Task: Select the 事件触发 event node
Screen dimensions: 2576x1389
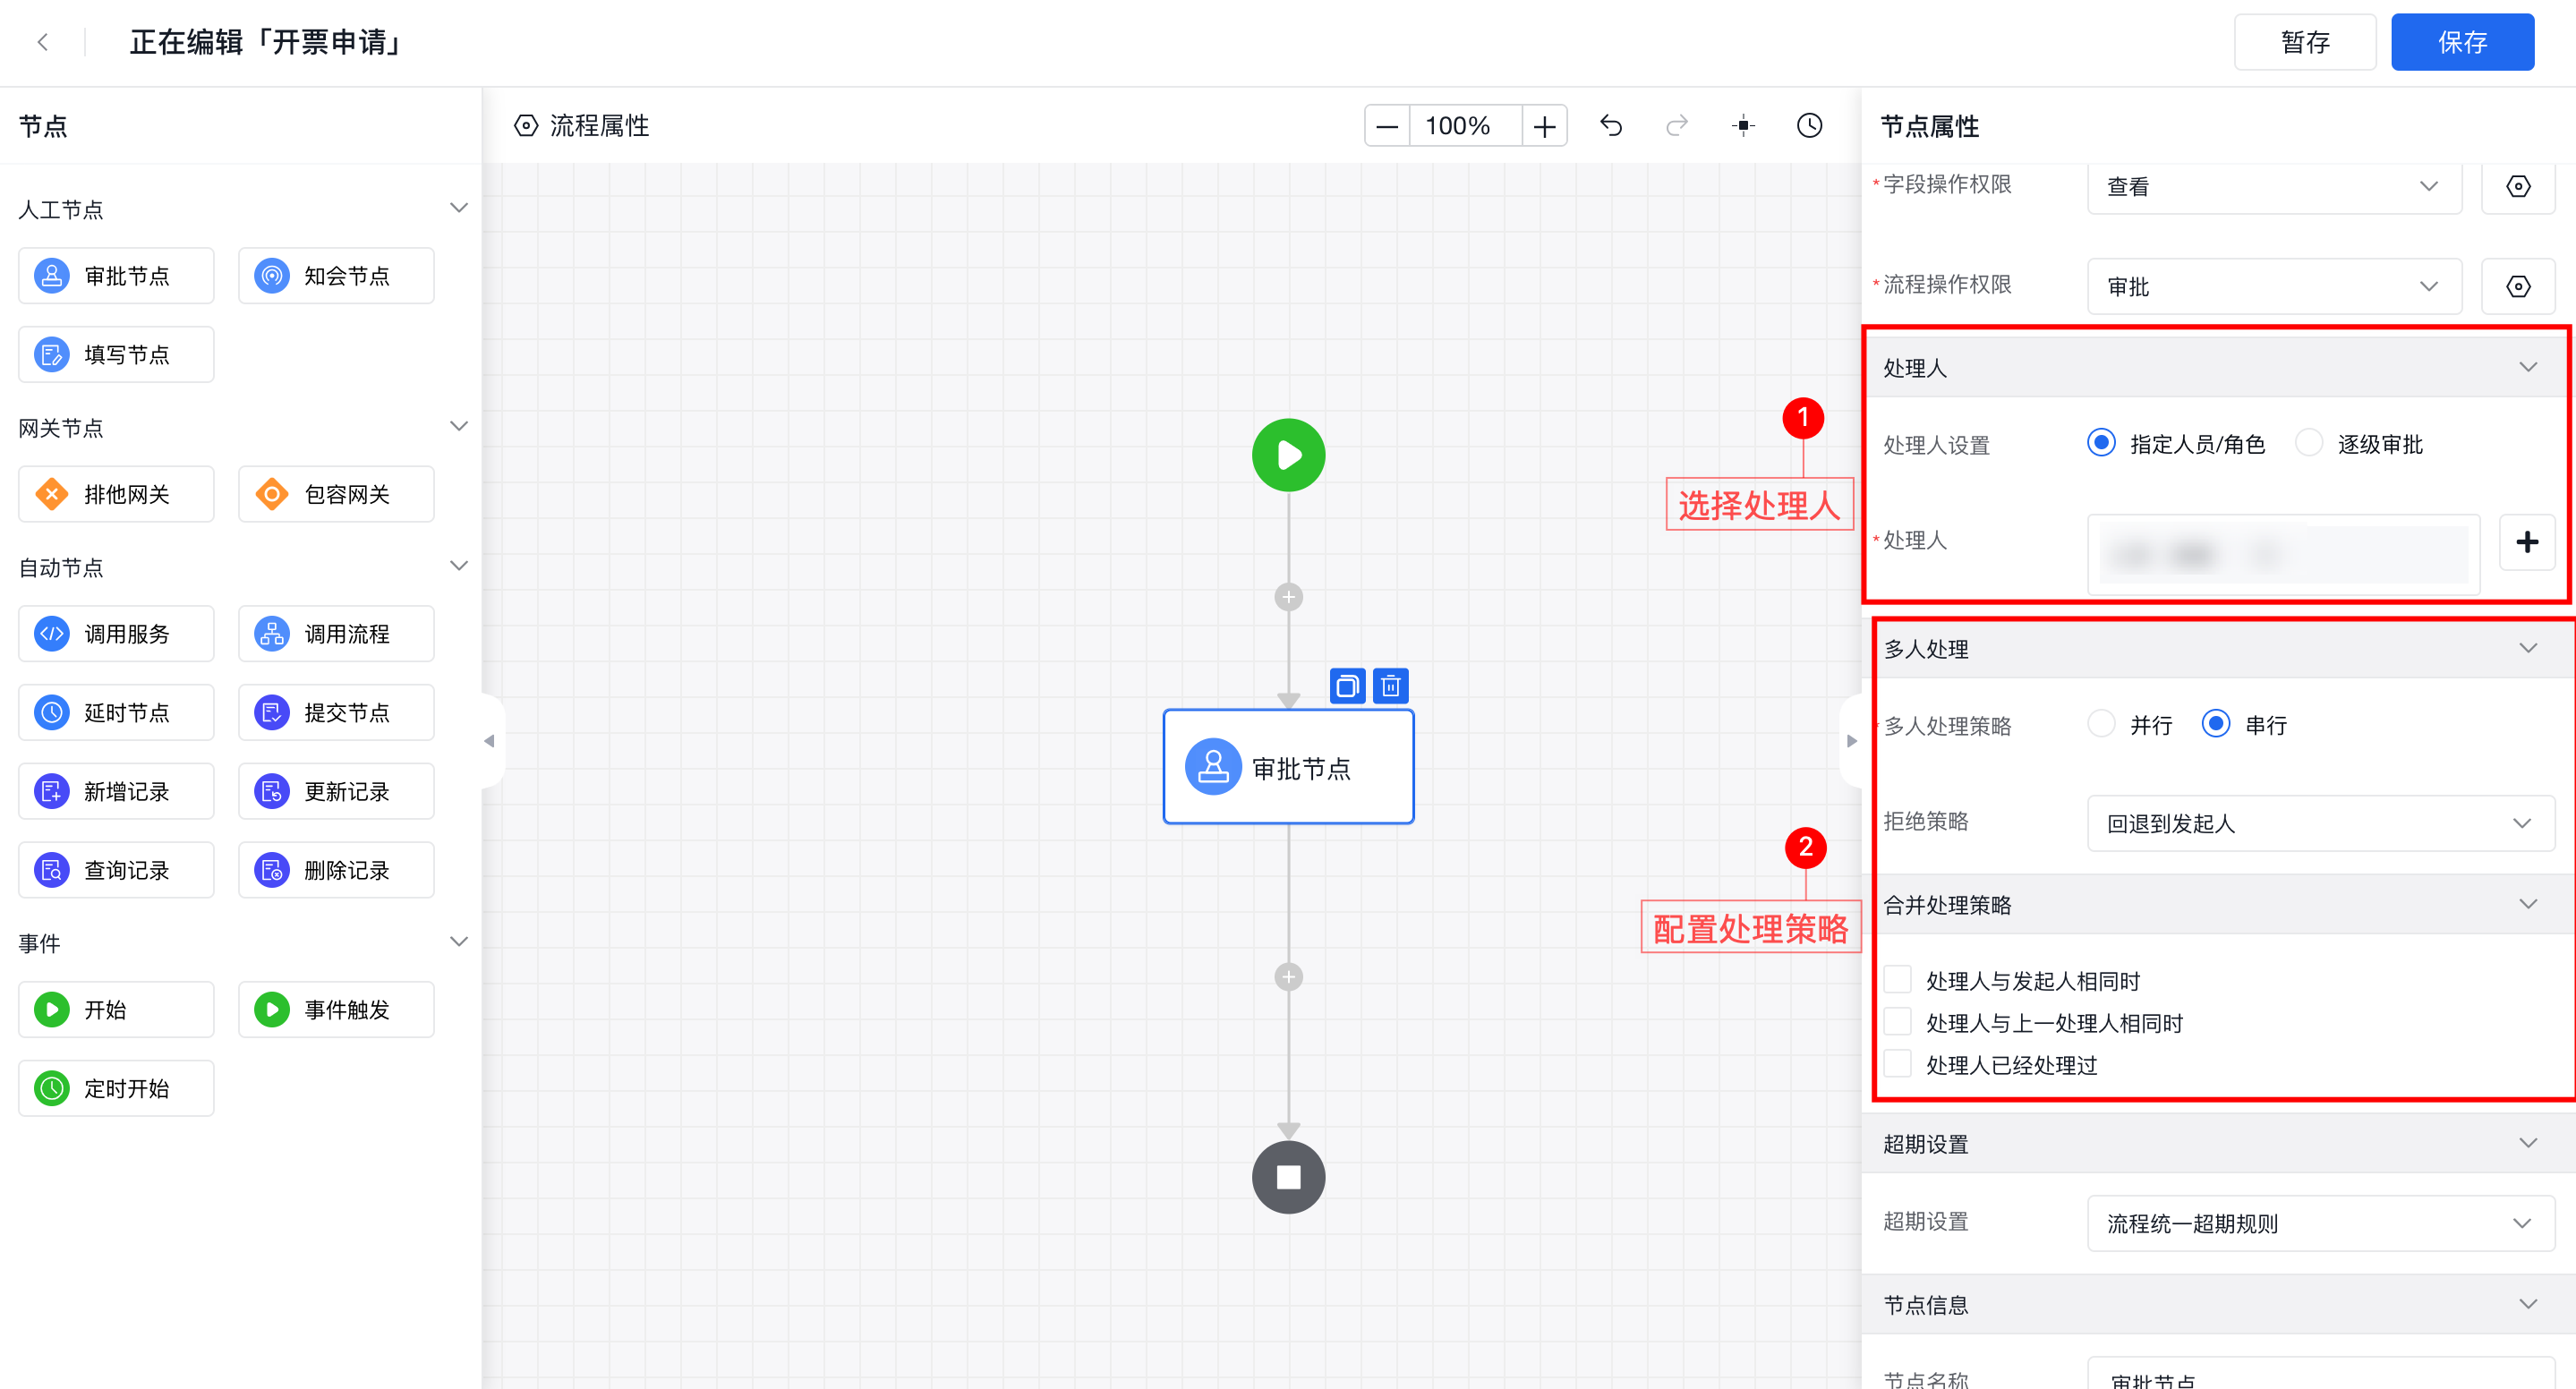Action: point(336,1010)
